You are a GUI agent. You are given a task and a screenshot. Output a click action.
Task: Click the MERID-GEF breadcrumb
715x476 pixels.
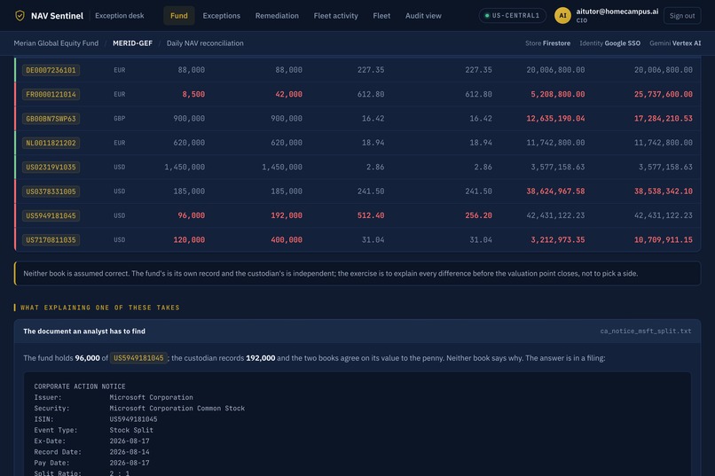pos(132,43)
